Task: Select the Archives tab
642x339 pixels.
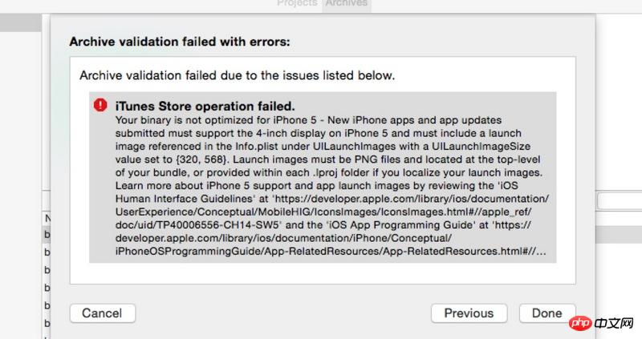Action: (x=346, y=4)
